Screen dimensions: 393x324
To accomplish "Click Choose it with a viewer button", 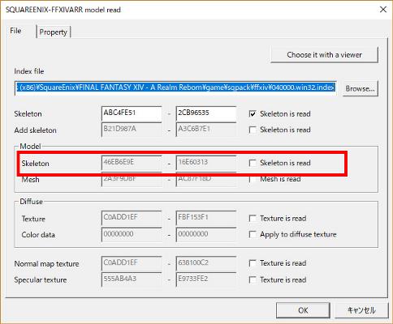I will click(x=324, y=55).
